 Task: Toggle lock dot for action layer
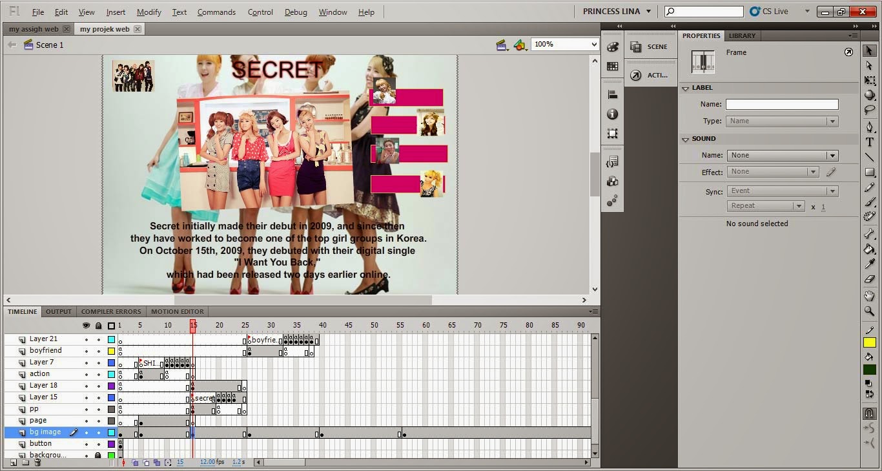(99, 374)
